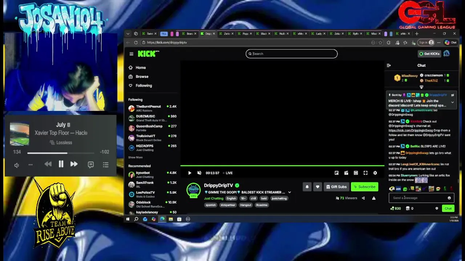The image size is (465, 261).
Task: Open video player settings gear
Action: click(375, 173)
